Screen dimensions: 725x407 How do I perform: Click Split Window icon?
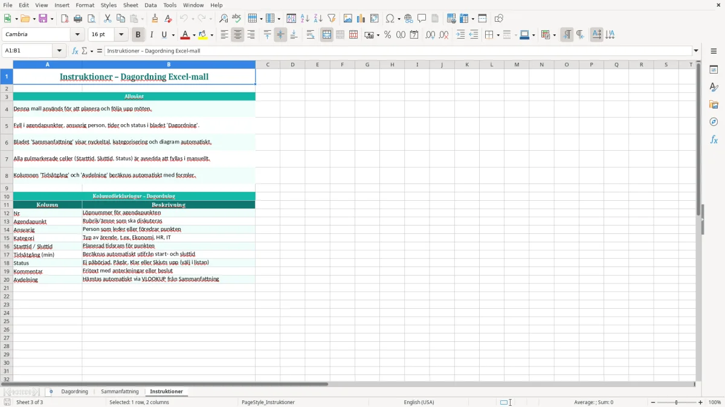[x=483, y=19]
